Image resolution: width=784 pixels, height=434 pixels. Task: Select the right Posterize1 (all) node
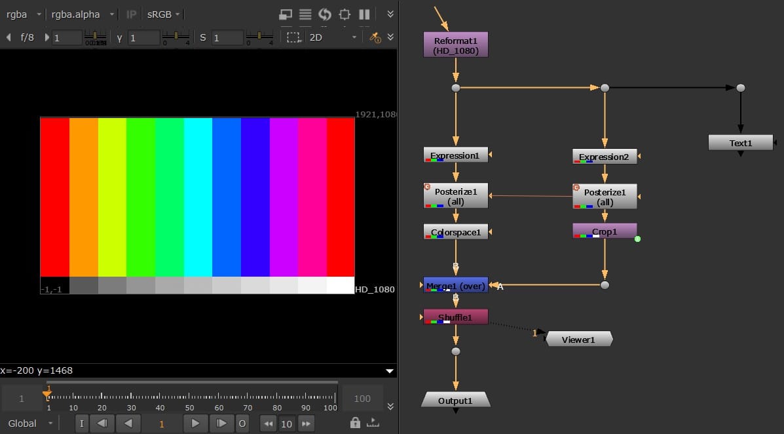click(x=605, y=196)
